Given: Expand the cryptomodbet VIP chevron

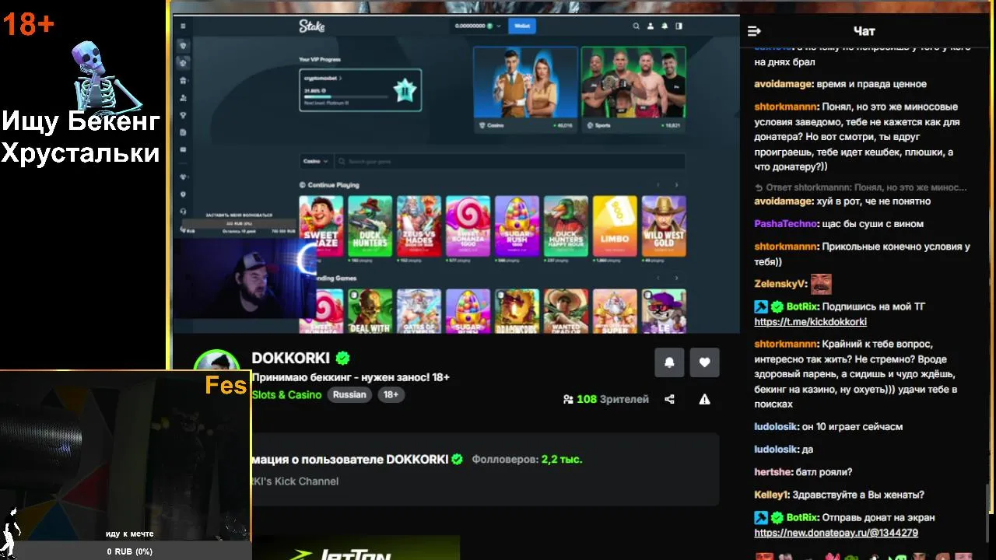Looking at the screenshot, I should click(x=340, y=79).
